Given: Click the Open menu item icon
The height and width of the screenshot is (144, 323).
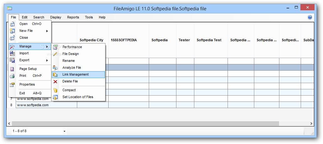Looking at the screenshot, I should coord(12,24).
